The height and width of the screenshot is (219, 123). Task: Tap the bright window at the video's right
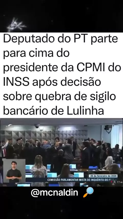(117, 135)
